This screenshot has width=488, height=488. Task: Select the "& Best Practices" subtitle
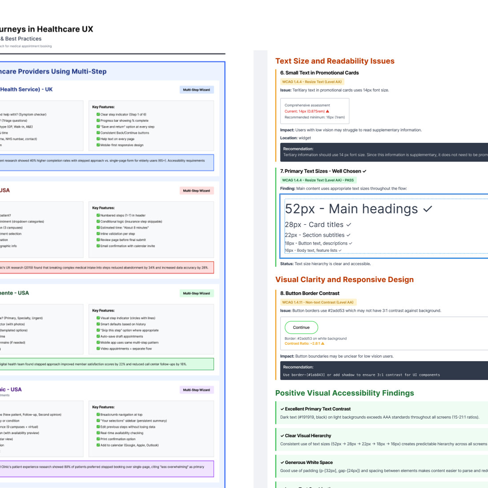point(21,39)
